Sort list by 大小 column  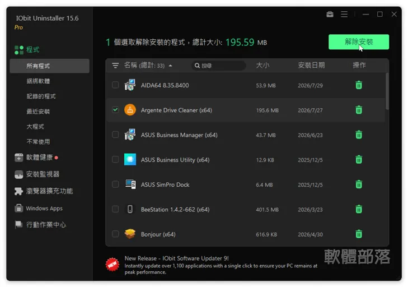(262, 65)
